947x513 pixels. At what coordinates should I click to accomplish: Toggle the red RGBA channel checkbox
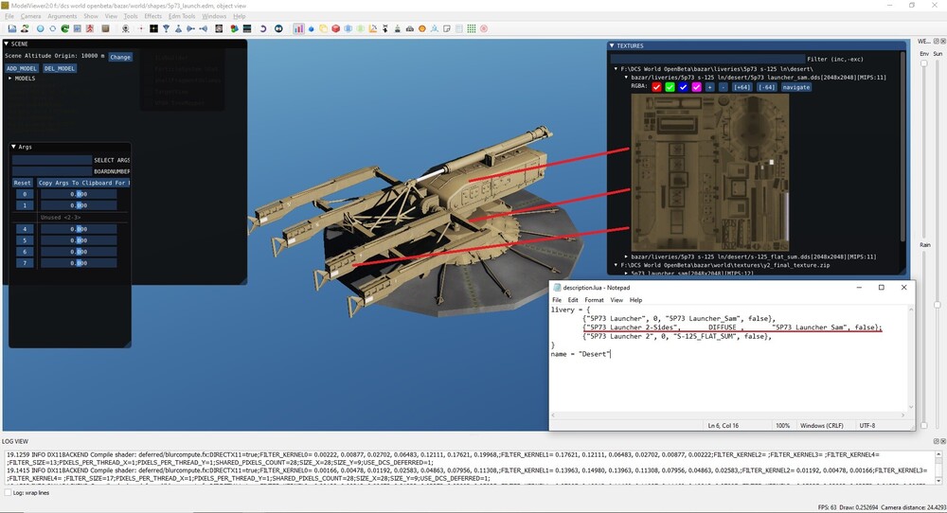(x=656, y=87)
